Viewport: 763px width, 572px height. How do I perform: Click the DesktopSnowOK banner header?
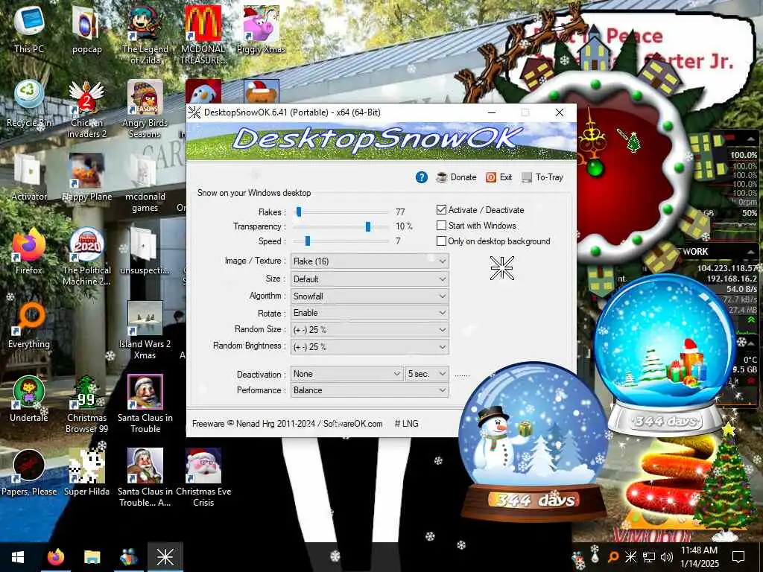381,141
